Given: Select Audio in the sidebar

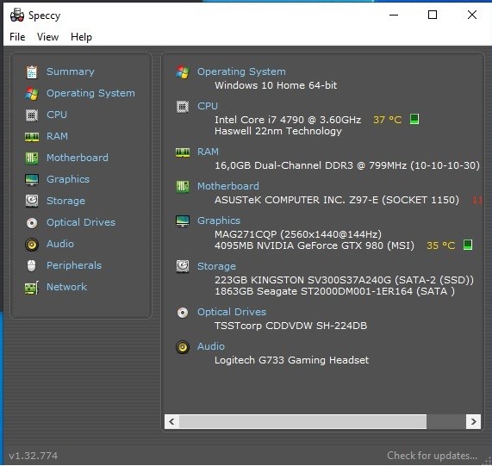Looking at the screenshot, I should (x=60, y=244).
